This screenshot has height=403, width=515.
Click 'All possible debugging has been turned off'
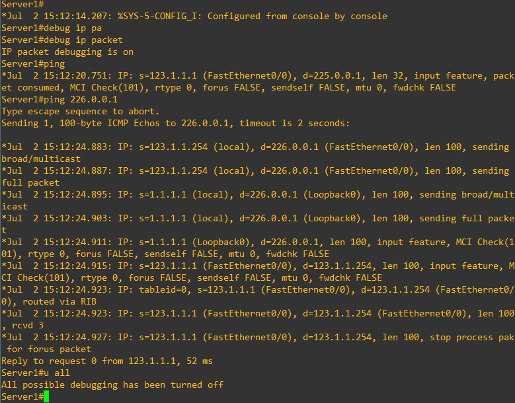click(112, 385)
